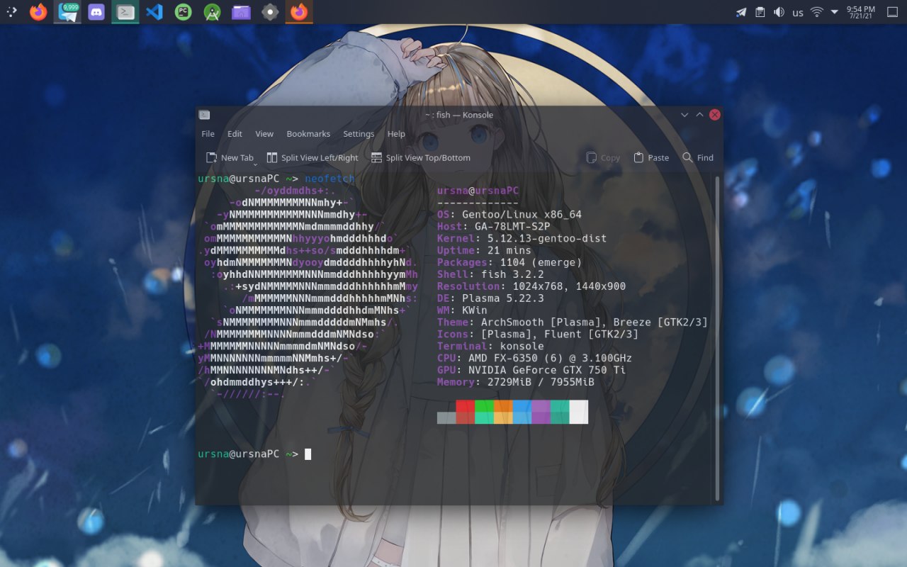Expand the New Tab dropdown arrow

point(255,164)
